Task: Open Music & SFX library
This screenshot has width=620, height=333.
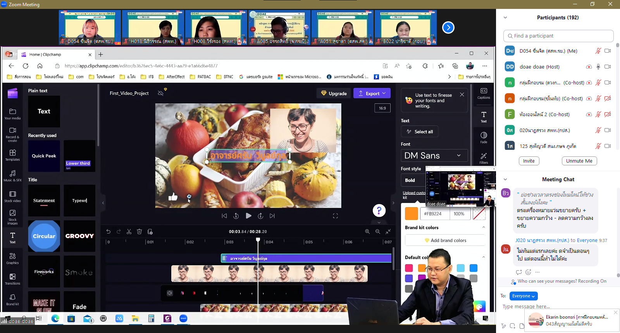Action: click(12, 176)
